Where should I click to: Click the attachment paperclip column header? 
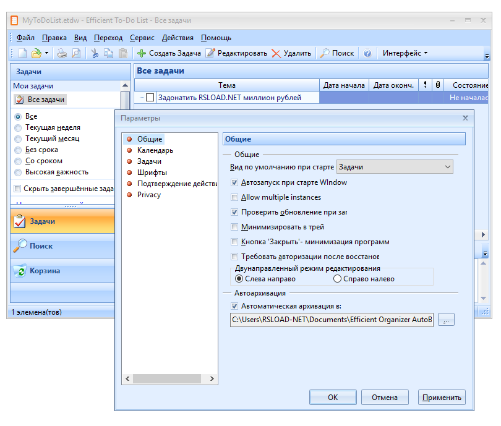tap(438, 85)
